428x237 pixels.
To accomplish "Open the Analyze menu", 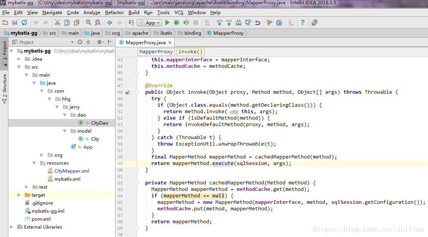I will tap(92, 12).
